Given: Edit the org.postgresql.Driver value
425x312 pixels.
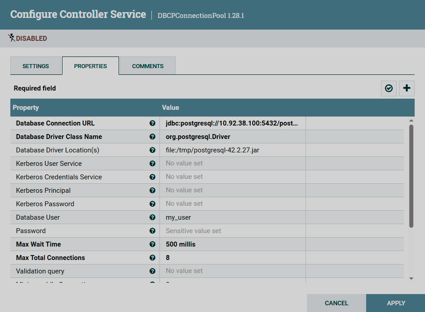Looking at the screenshot, I should tap(233, 137).
